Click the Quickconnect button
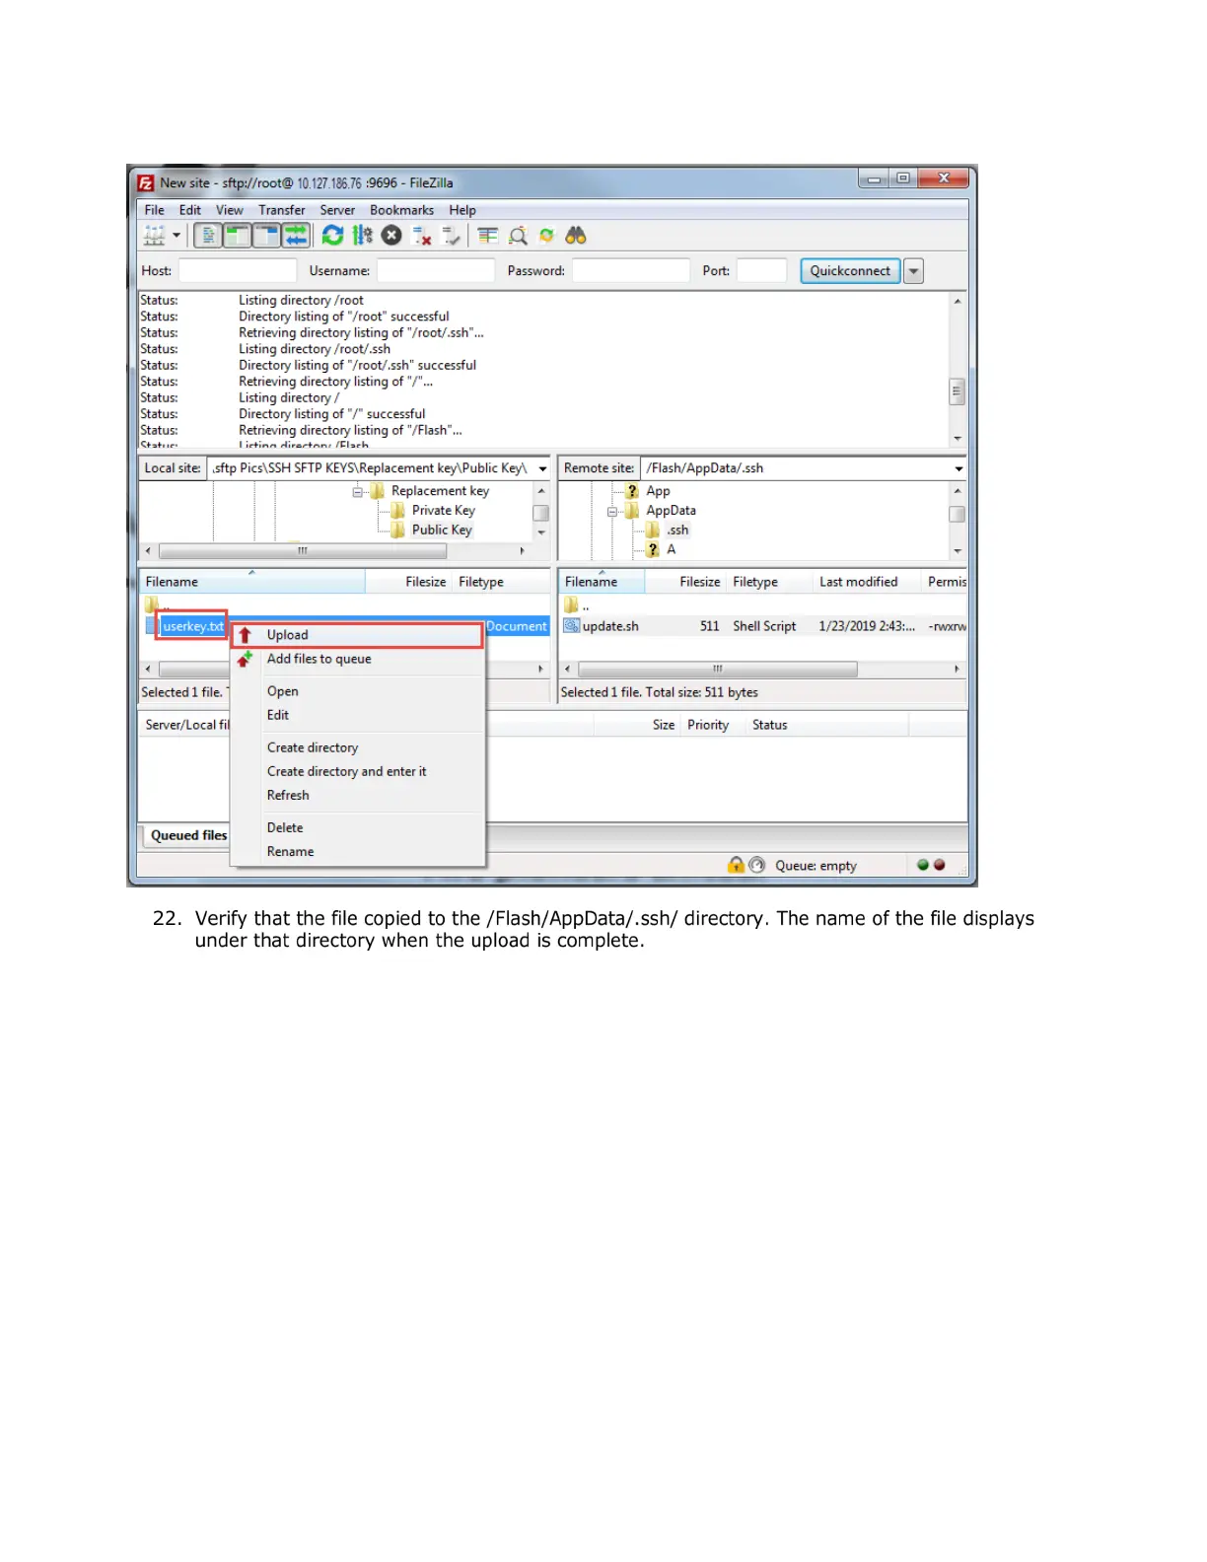 coord(850,271)
